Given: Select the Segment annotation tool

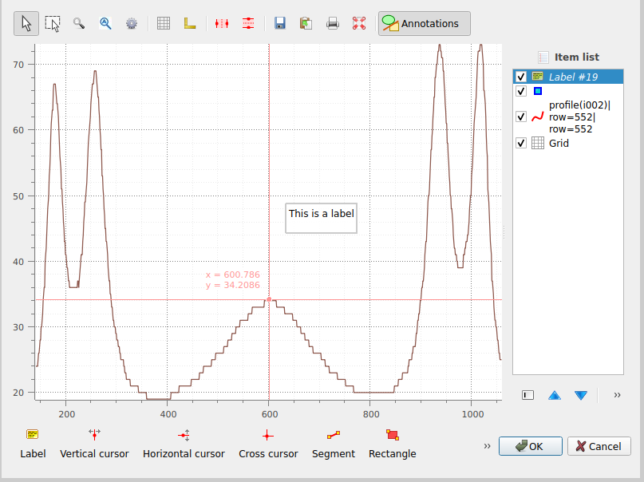Looking at the screenshot, I should click(x=333, y=444).
